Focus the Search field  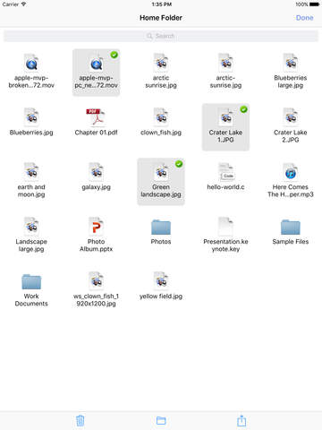[161, 36]
